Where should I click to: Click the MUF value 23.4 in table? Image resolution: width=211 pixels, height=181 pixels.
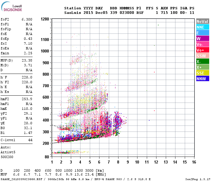click(x=89, y=174)
